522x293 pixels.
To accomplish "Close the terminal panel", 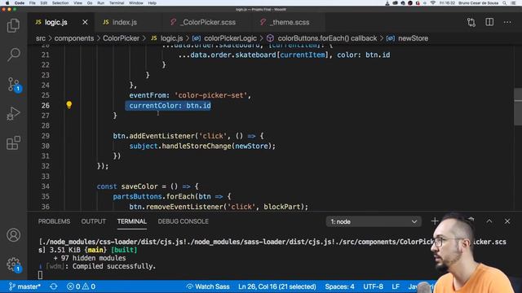I will click(507, 221).
